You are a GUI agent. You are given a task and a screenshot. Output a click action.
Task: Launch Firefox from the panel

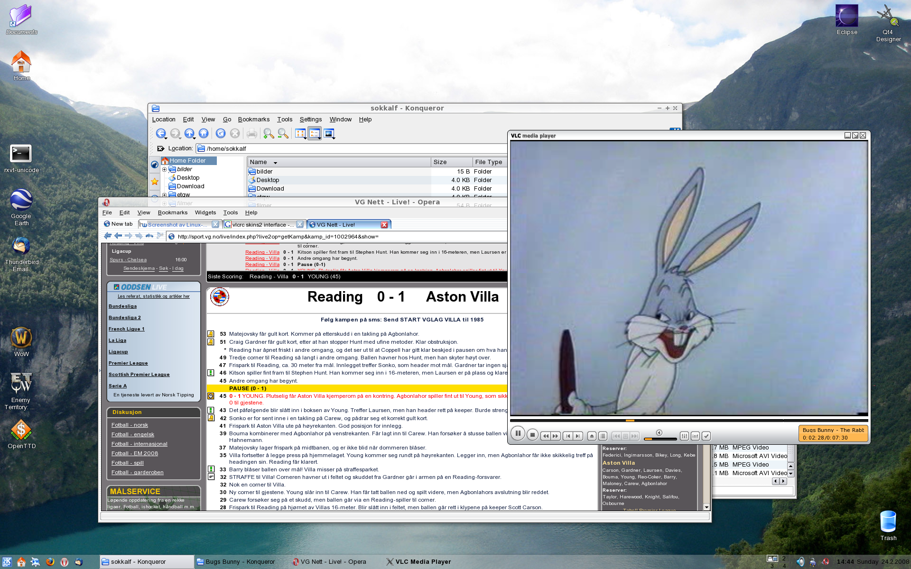click(50, 562)
